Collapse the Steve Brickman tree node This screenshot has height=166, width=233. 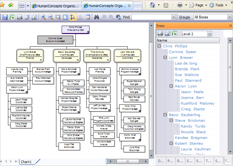click(171, 121)
